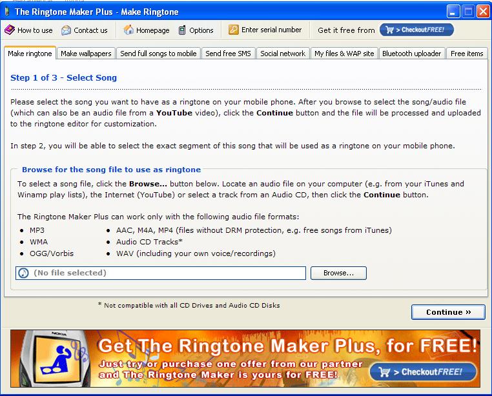The image size is (492, 396).
Task: Switch to the Bluetooth uploader tab
Action: pos(412,54)
